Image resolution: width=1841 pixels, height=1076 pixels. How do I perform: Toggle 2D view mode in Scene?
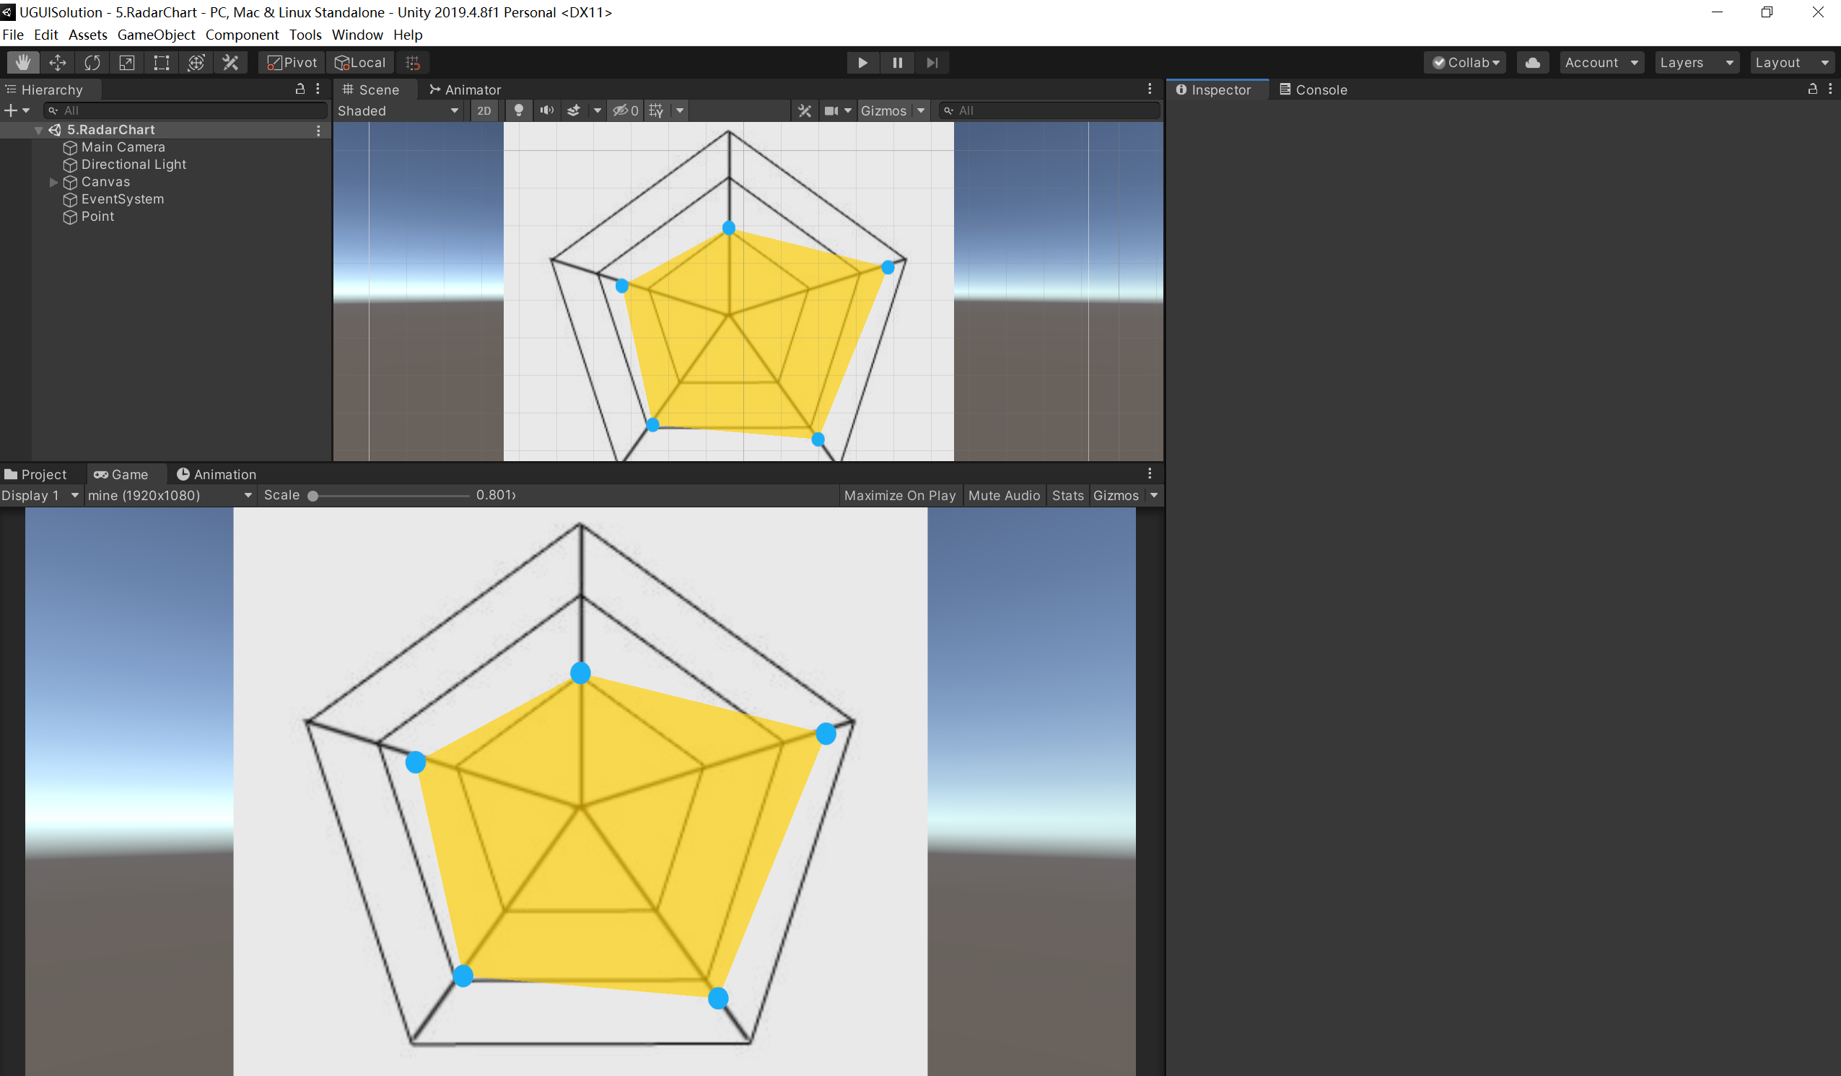pyautogui.click(x=484, y=111)
